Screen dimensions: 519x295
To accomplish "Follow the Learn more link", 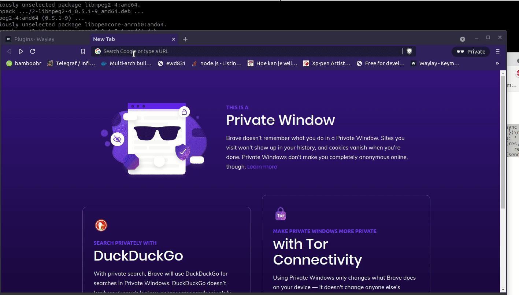I will pos(262,167).
